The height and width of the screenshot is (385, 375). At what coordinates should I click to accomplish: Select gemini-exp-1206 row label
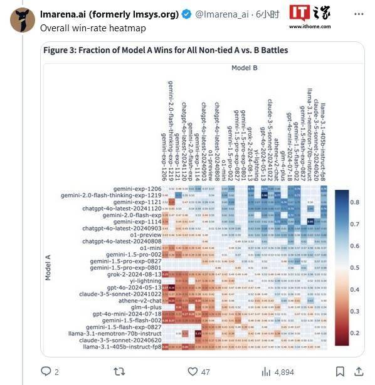137,189
